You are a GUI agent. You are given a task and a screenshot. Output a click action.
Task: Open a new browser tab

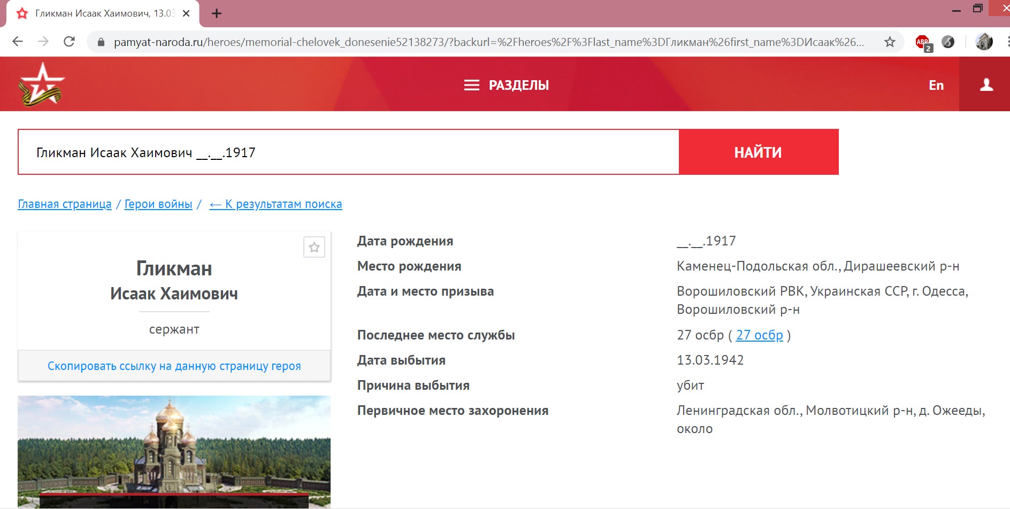point(217,13)
